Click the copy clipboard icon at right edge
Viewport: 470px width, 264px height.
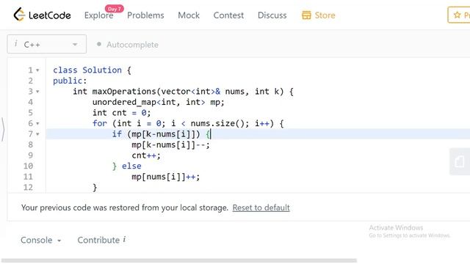[x=460, y=161]
